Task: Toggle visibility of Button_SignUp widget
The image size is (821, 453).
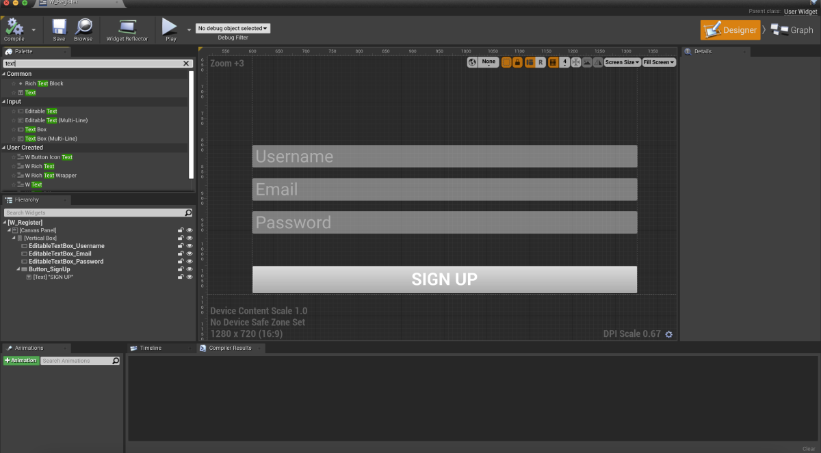Action: tap(190, 269)
